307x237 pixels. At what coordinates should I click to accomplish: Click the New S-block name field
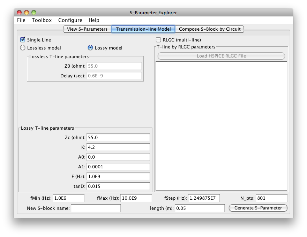(96, 208)
